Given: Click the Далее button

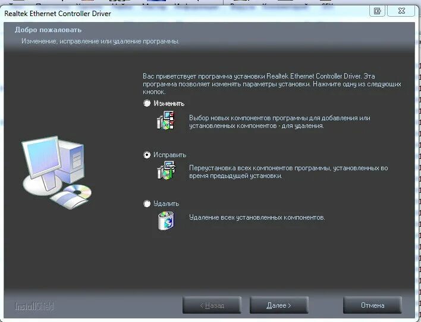Looking at the screenshot, I should 279,305.
